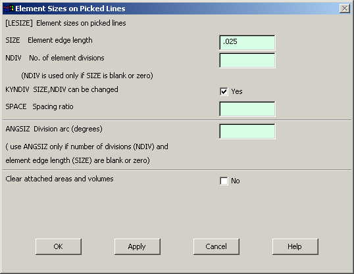Open the Help button

[x=295, y=246]
